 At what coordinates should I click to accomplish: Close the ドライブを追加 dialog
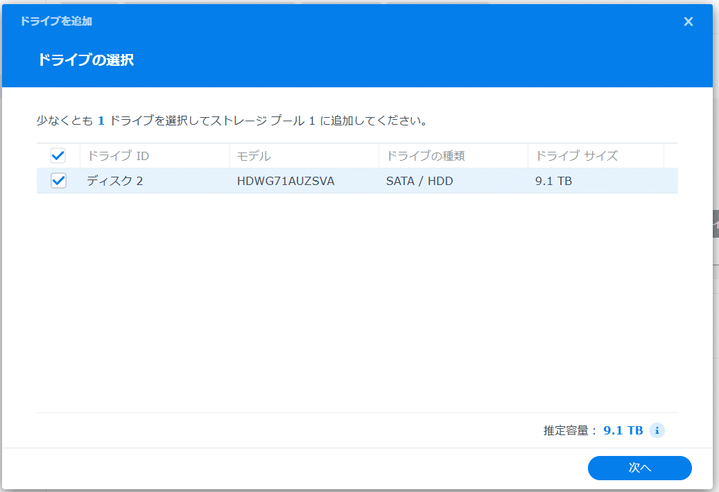688,21
